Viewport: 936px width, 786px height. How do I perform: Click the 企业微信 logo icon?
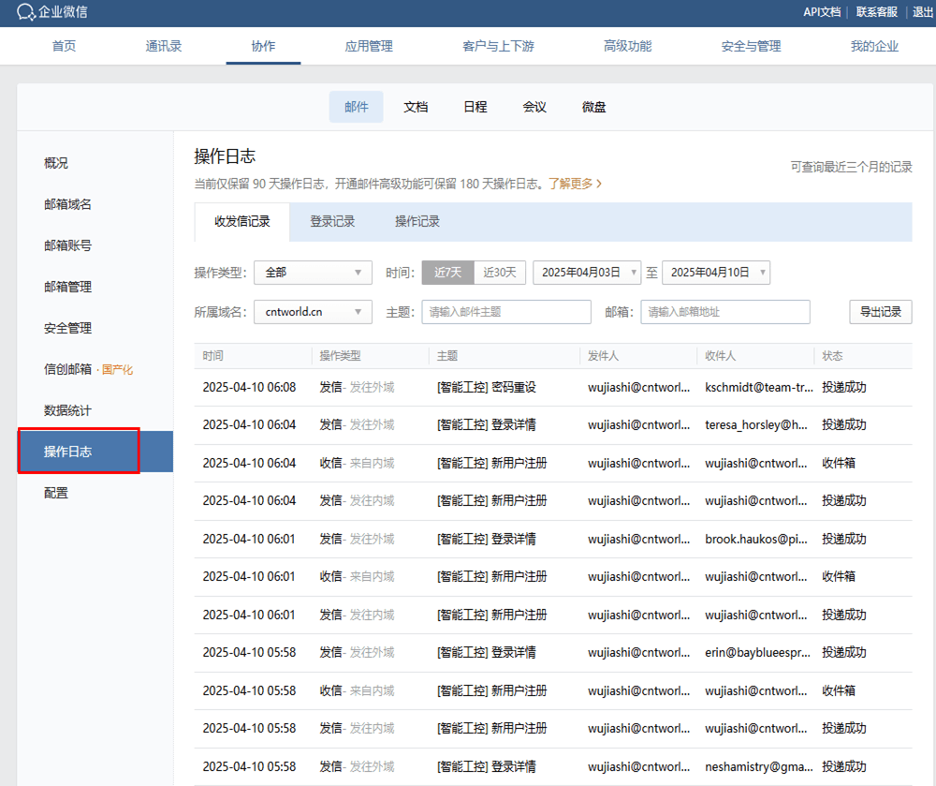[26, 12]
